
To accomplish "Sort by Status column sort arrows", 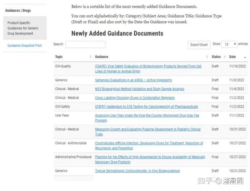I will coord(225,57).
